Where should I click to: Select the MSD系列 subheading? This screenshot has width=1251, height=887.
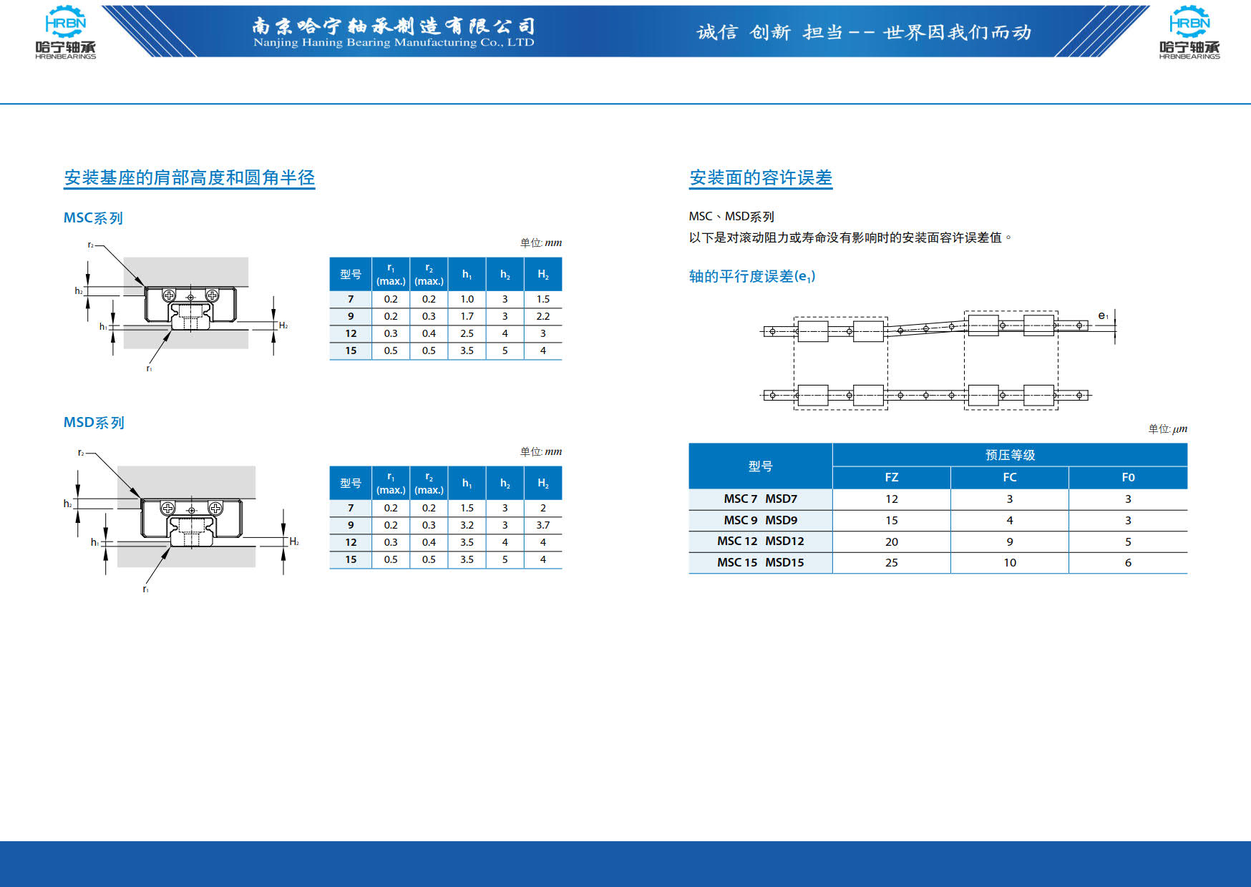(x=94, y=423)
